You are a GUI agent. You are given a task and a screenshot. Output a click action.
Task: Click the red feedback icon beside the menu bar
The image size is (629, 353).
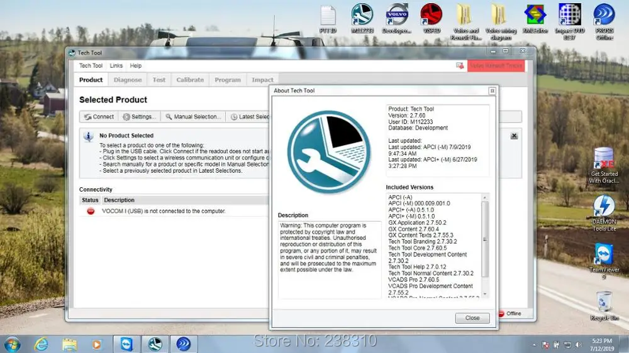pyautogui.click(x=460, y=66)
